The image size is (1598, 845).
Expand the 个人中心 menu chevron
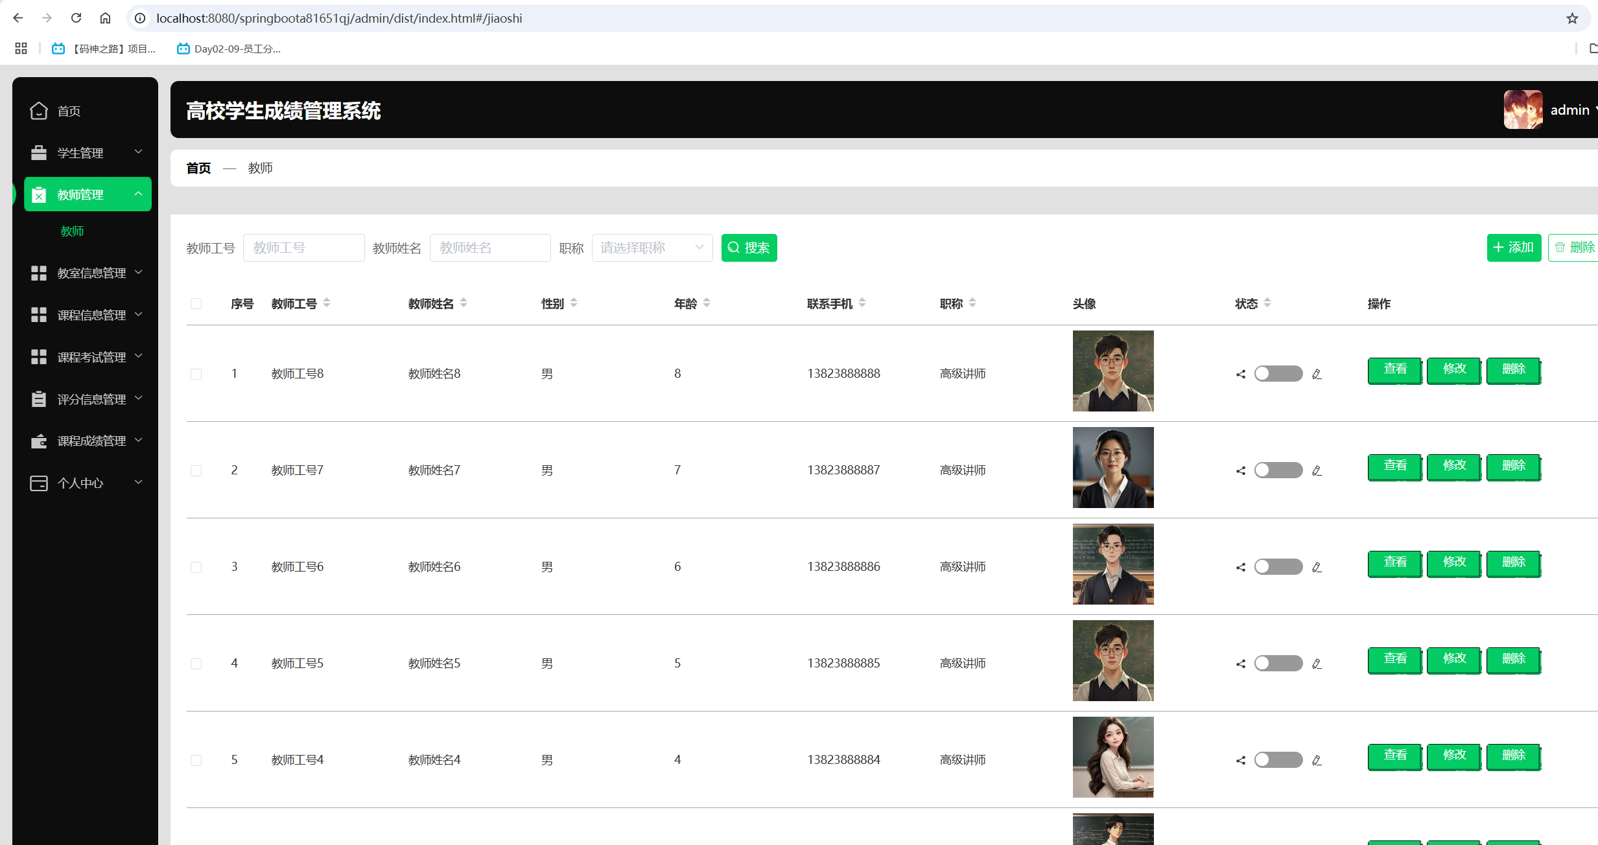pyautogui.click(x=138, y=482)
